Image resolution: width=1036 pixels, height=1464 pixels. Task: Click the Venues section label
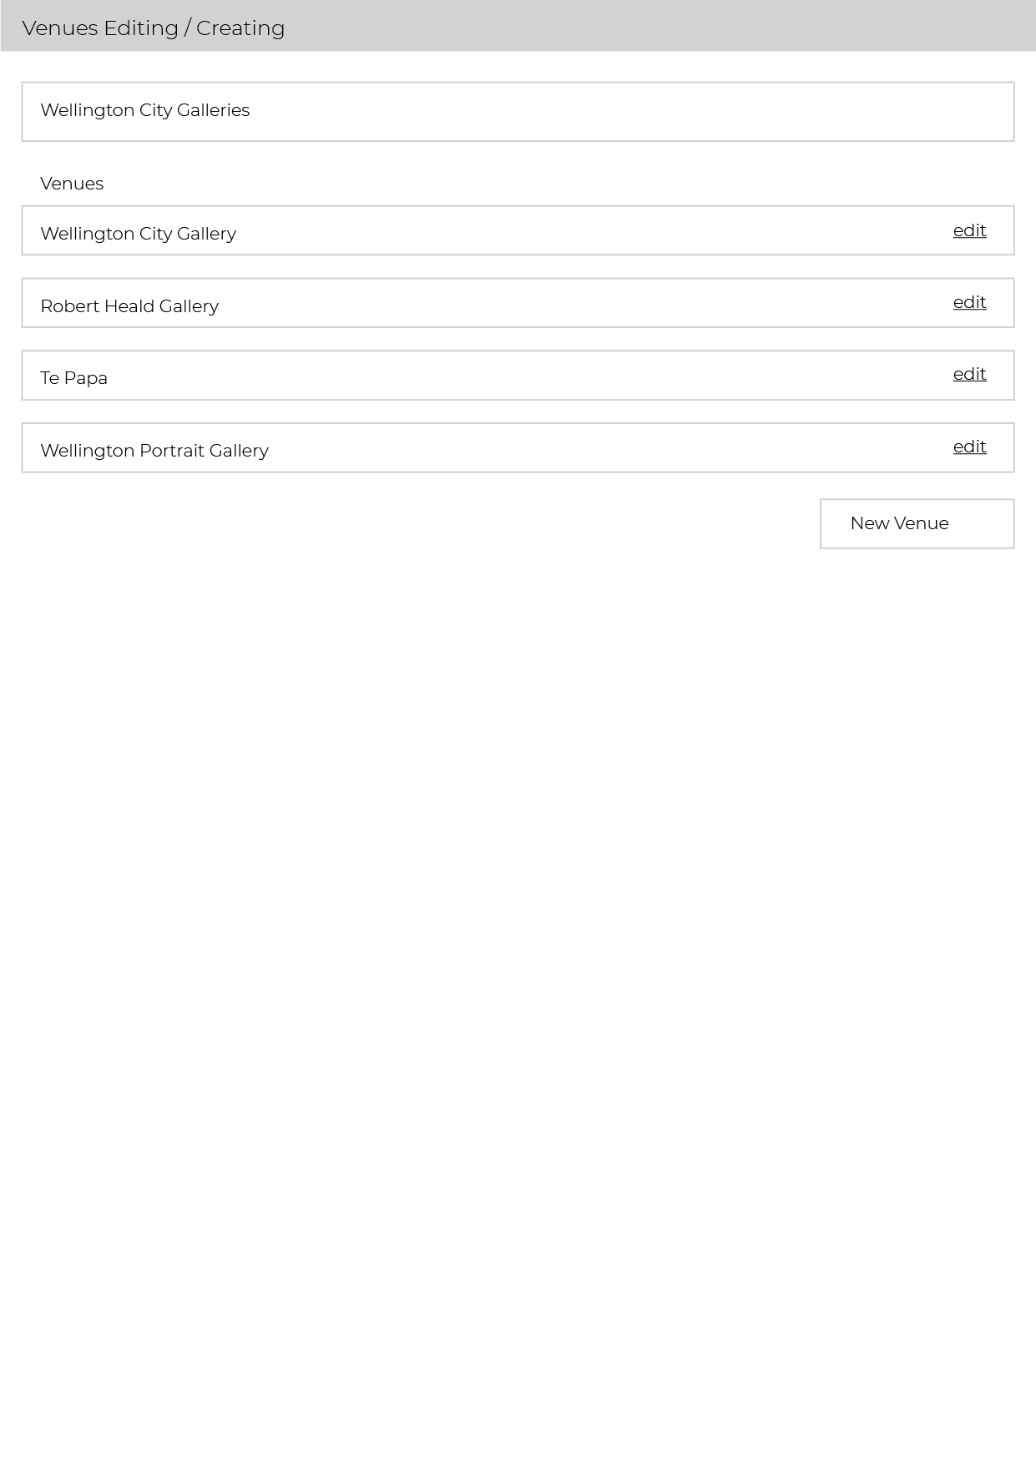tap(72, 184)
